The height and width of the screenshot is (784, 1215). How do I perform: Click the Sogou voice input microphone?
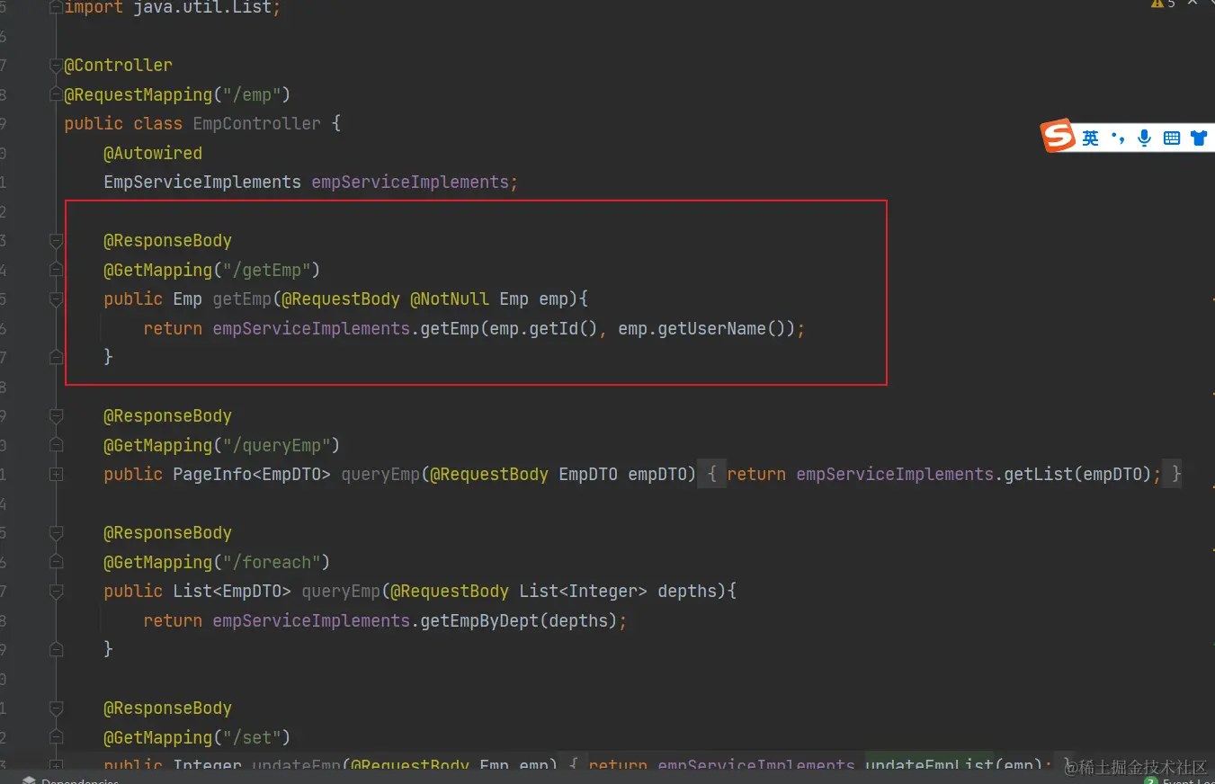(1144, 138)
